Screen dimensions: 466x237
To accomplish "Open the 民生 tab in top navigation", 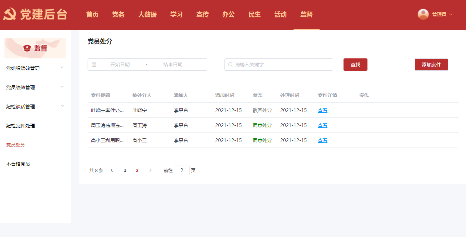I will point(255,14).
